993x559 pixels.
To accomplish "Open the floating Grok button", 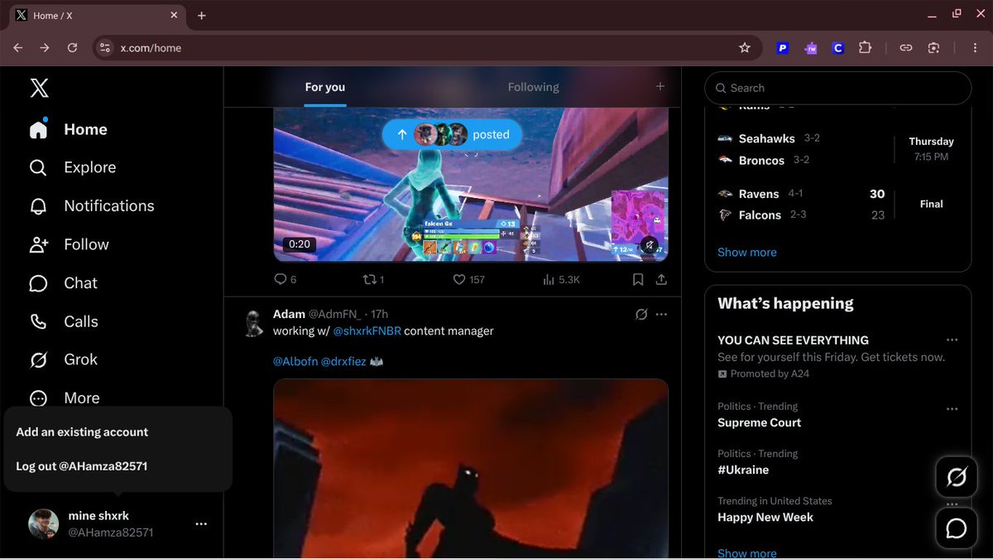I will pos(957,477).
